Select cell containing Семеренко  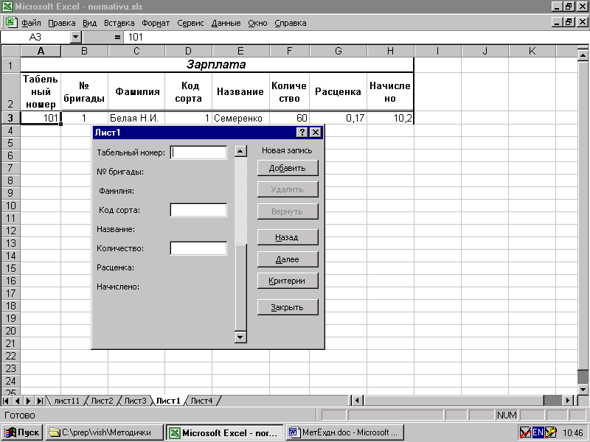[241, 118]
